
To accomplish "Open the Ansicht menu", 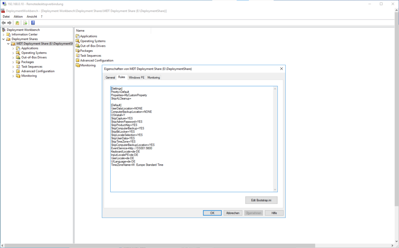I will pos(32,16).
